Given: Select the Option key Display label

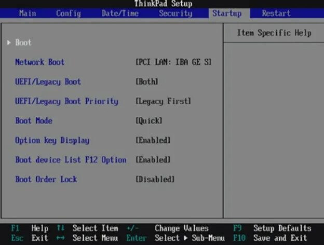Looking at the screenshot, I should (x=52, y=141).
